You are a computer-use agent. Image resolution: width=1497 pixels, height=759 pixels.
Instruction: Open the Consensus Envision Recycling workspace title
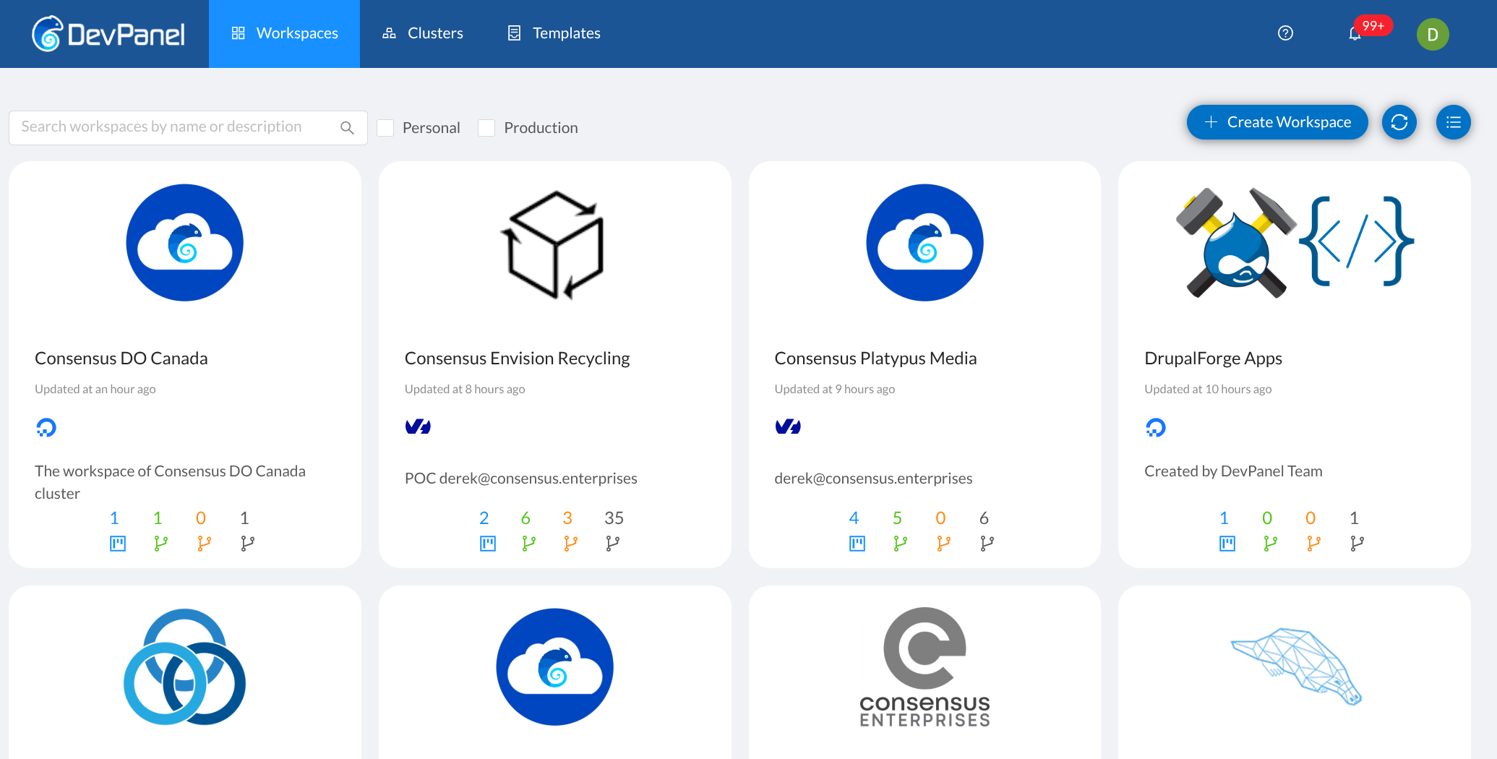coord(518,359)
